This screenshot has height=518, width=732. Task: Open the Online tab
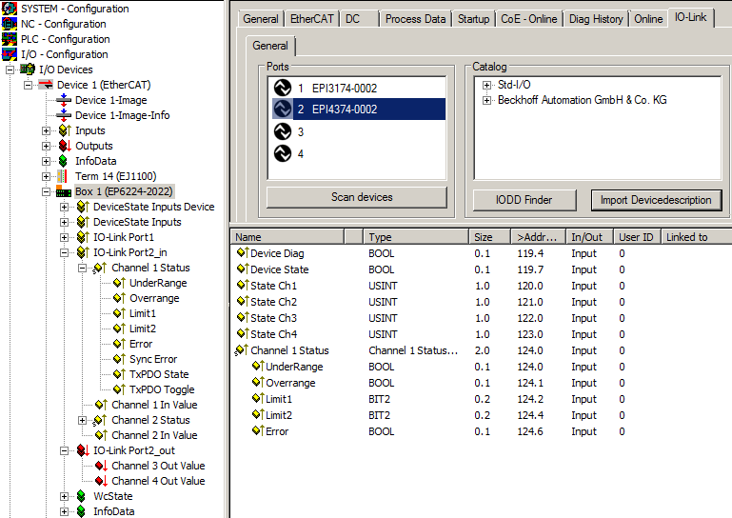pyautogui.click(x=648, y=19)
